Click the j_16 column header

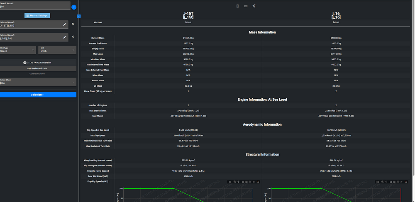[x=336, y=15]
